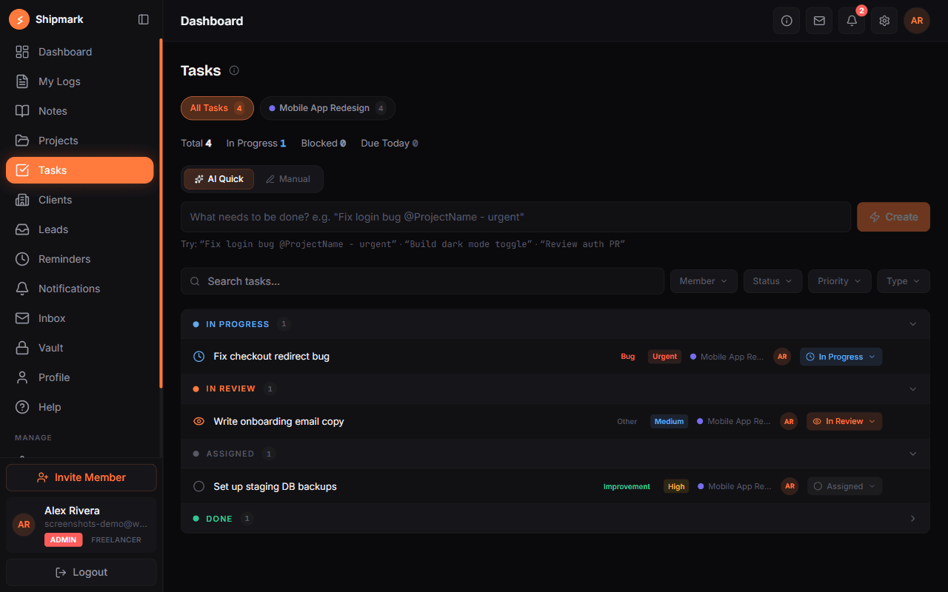
Task: Open the Priority filter dropdown
Action: coord(839,281)
